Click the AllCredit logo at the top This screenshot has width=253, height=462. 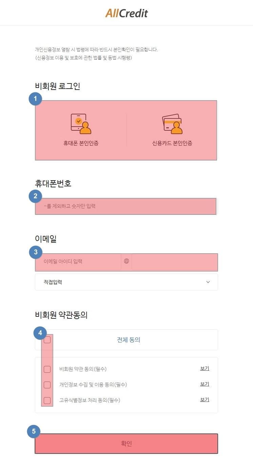[126, 13]
